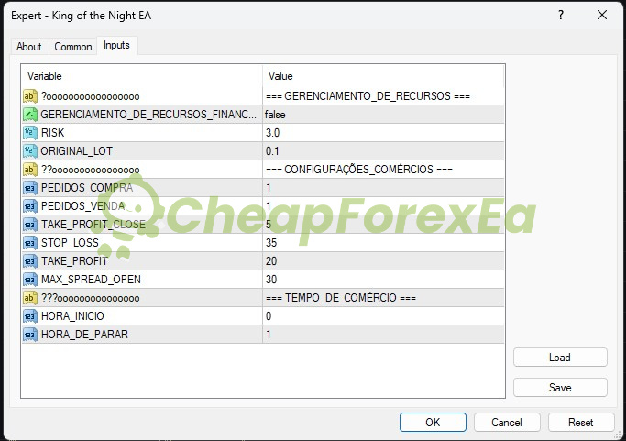The height and width of the screenshot is (441, 626).
Task: Click the string icon of TEMPO_DE_COMÉRCIO header row
Action: tap(29, 298)
